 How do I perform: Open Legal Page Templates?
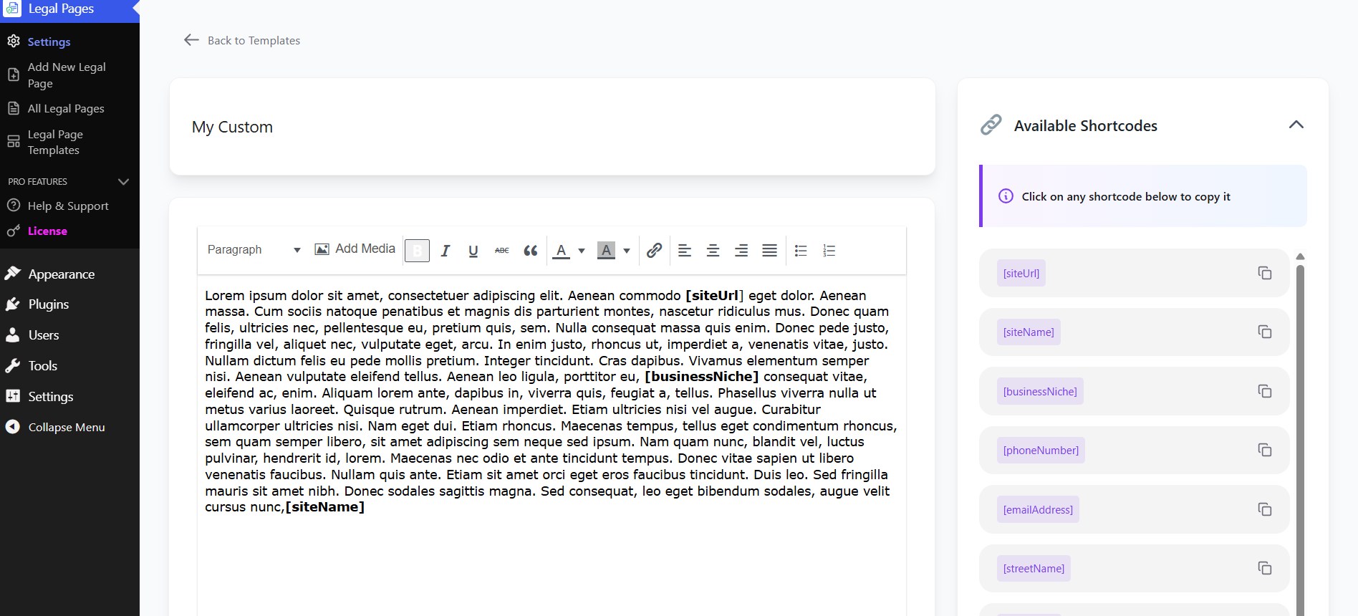[x=55, y=142]
